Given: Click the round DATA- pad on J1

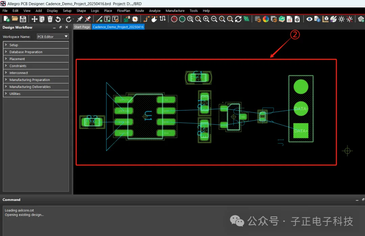Looking at the screenshot, I should point(301,109).
